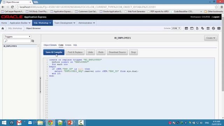Switch to the Object Details tab
Image resolution: width=224 pixels, height=126 pixels.
tap(50, 45)
